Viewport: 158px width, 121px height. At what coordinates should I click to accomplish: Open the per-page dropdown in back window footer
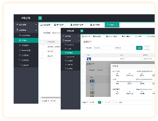(45, 101)
